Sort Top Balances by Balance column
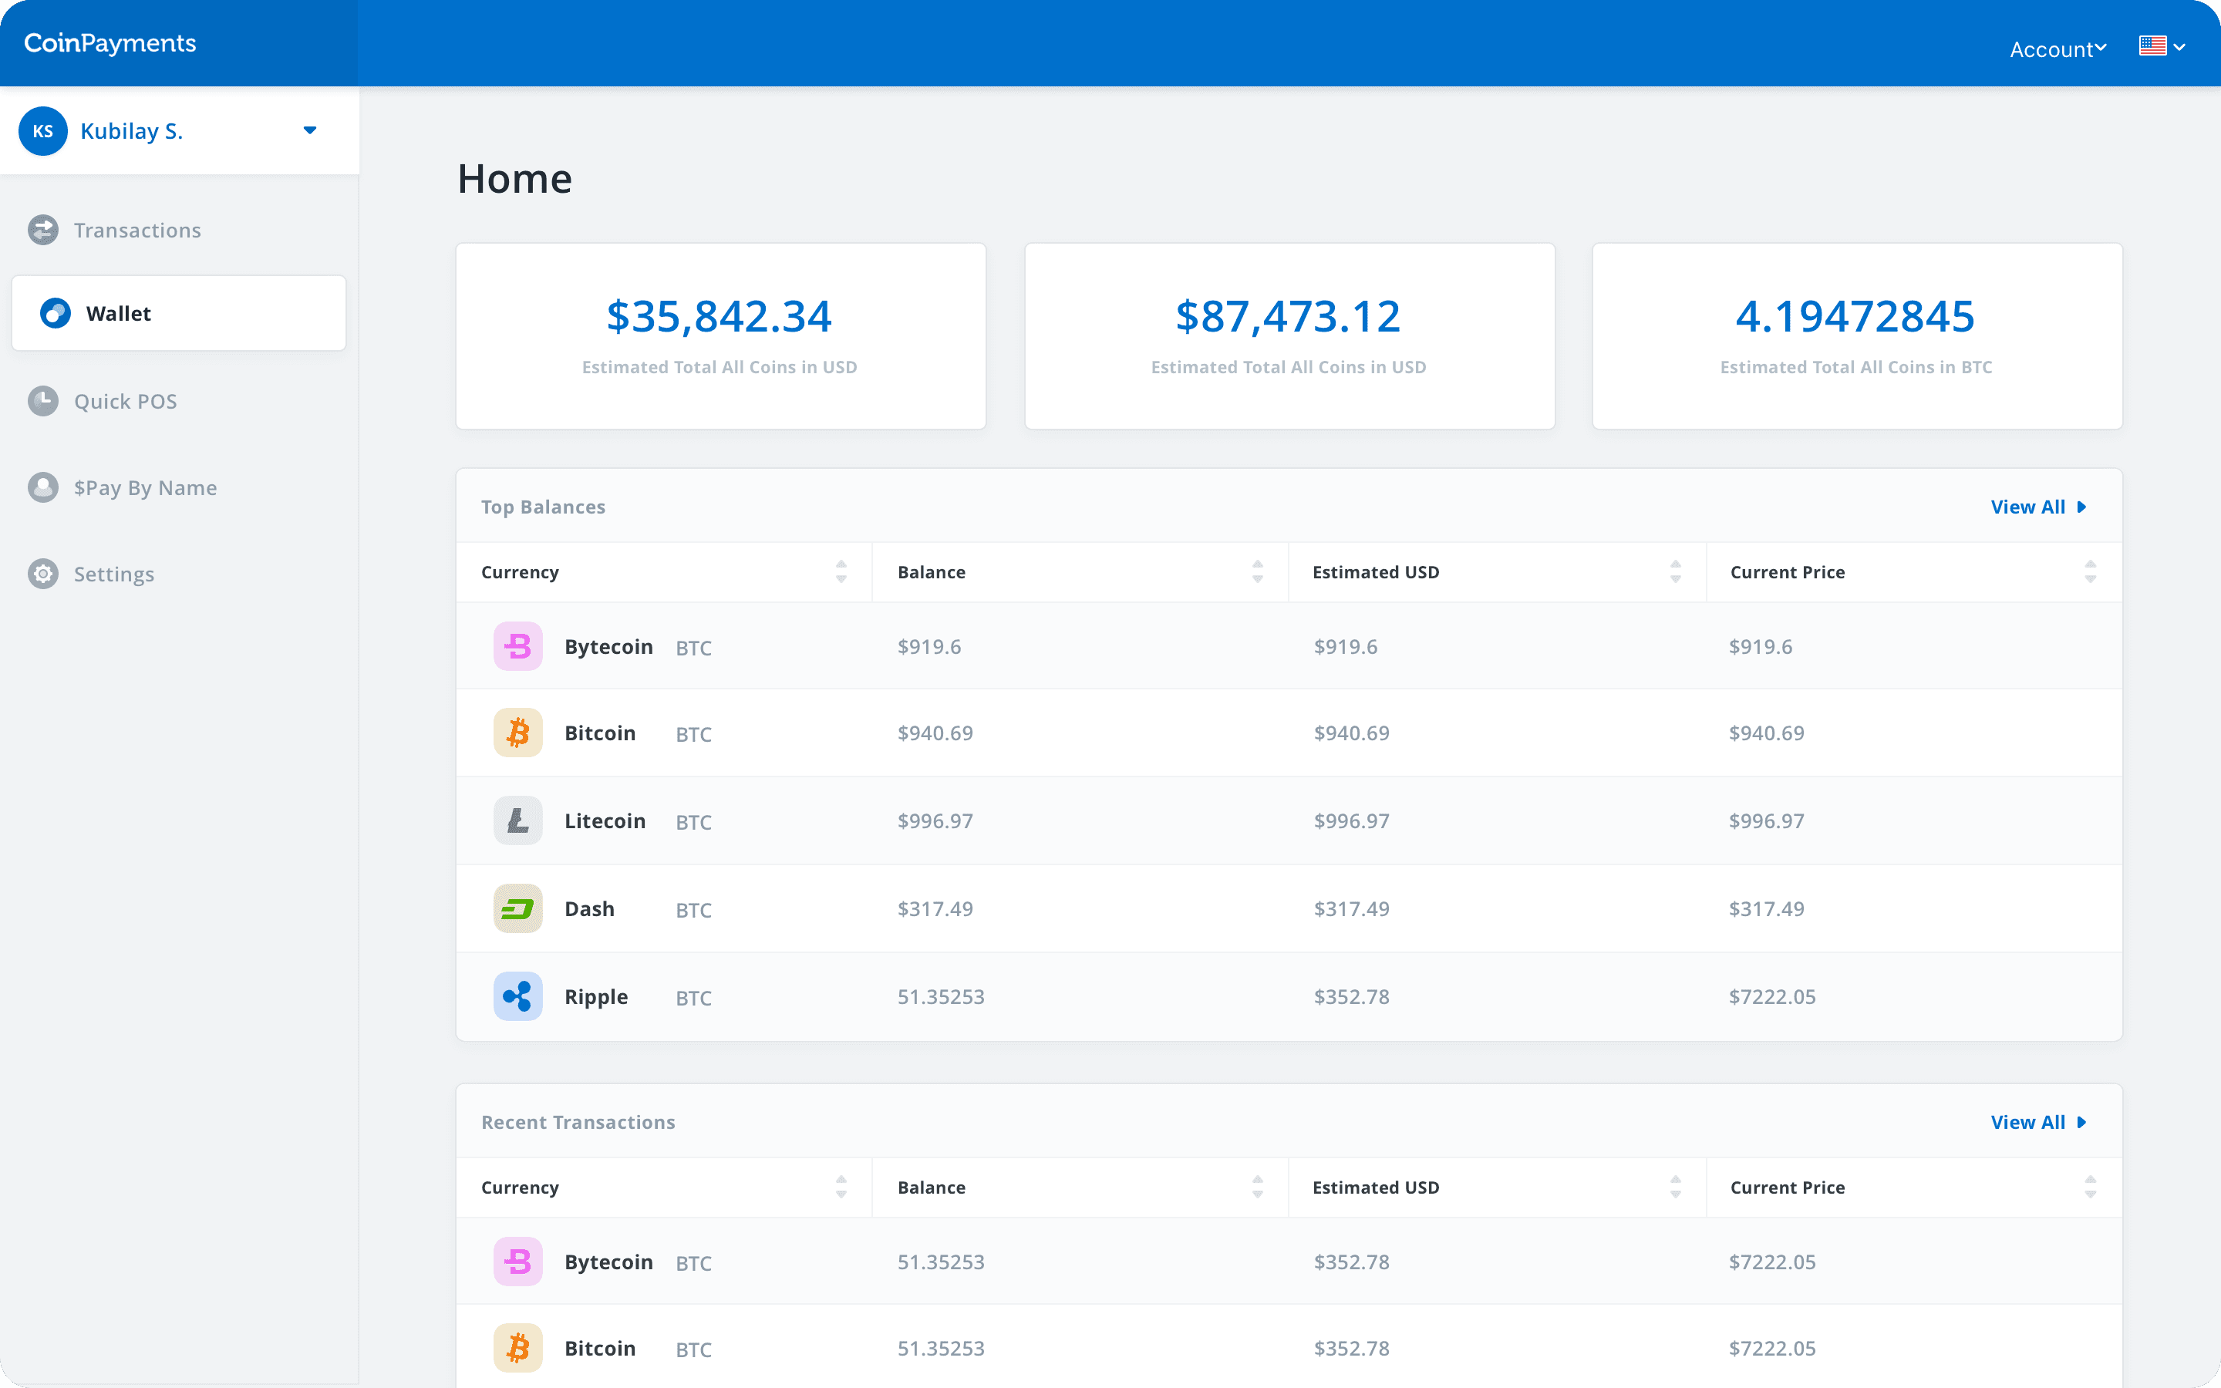This screenshot has height=1388, width=2221. (x=1257, y=572)
